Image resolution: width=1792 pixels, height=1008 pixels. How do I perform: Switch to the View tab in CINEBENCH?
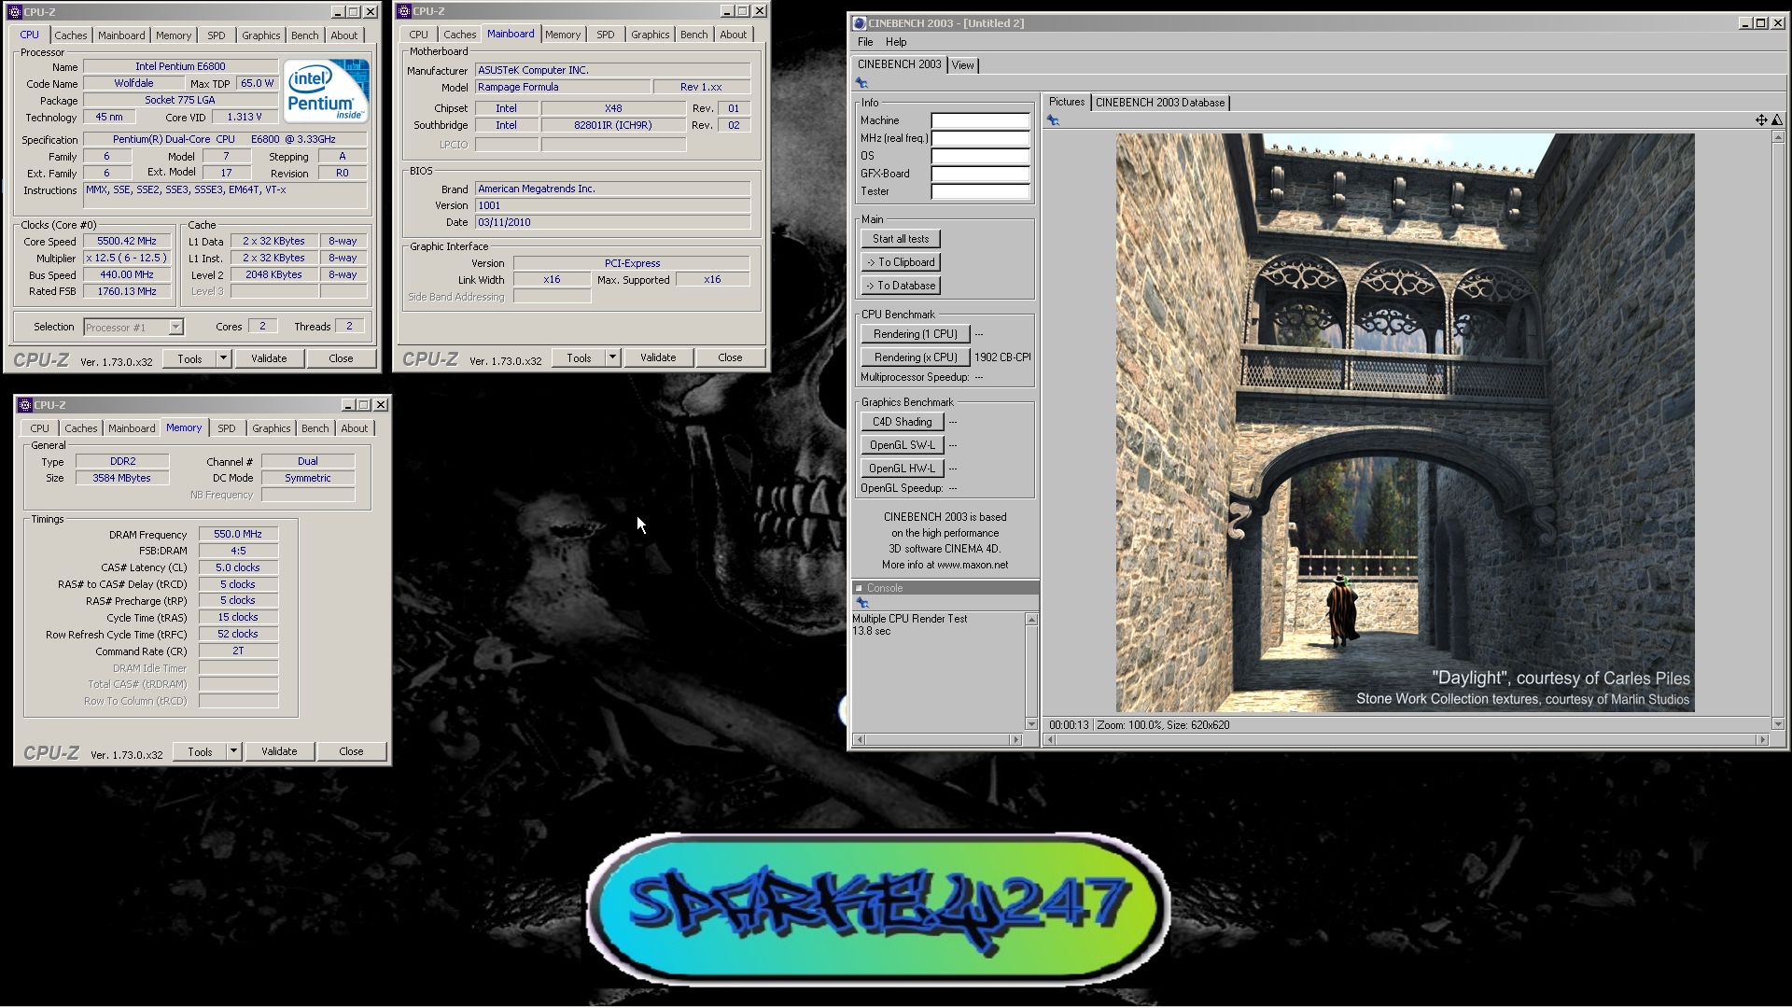click(962, 65)
